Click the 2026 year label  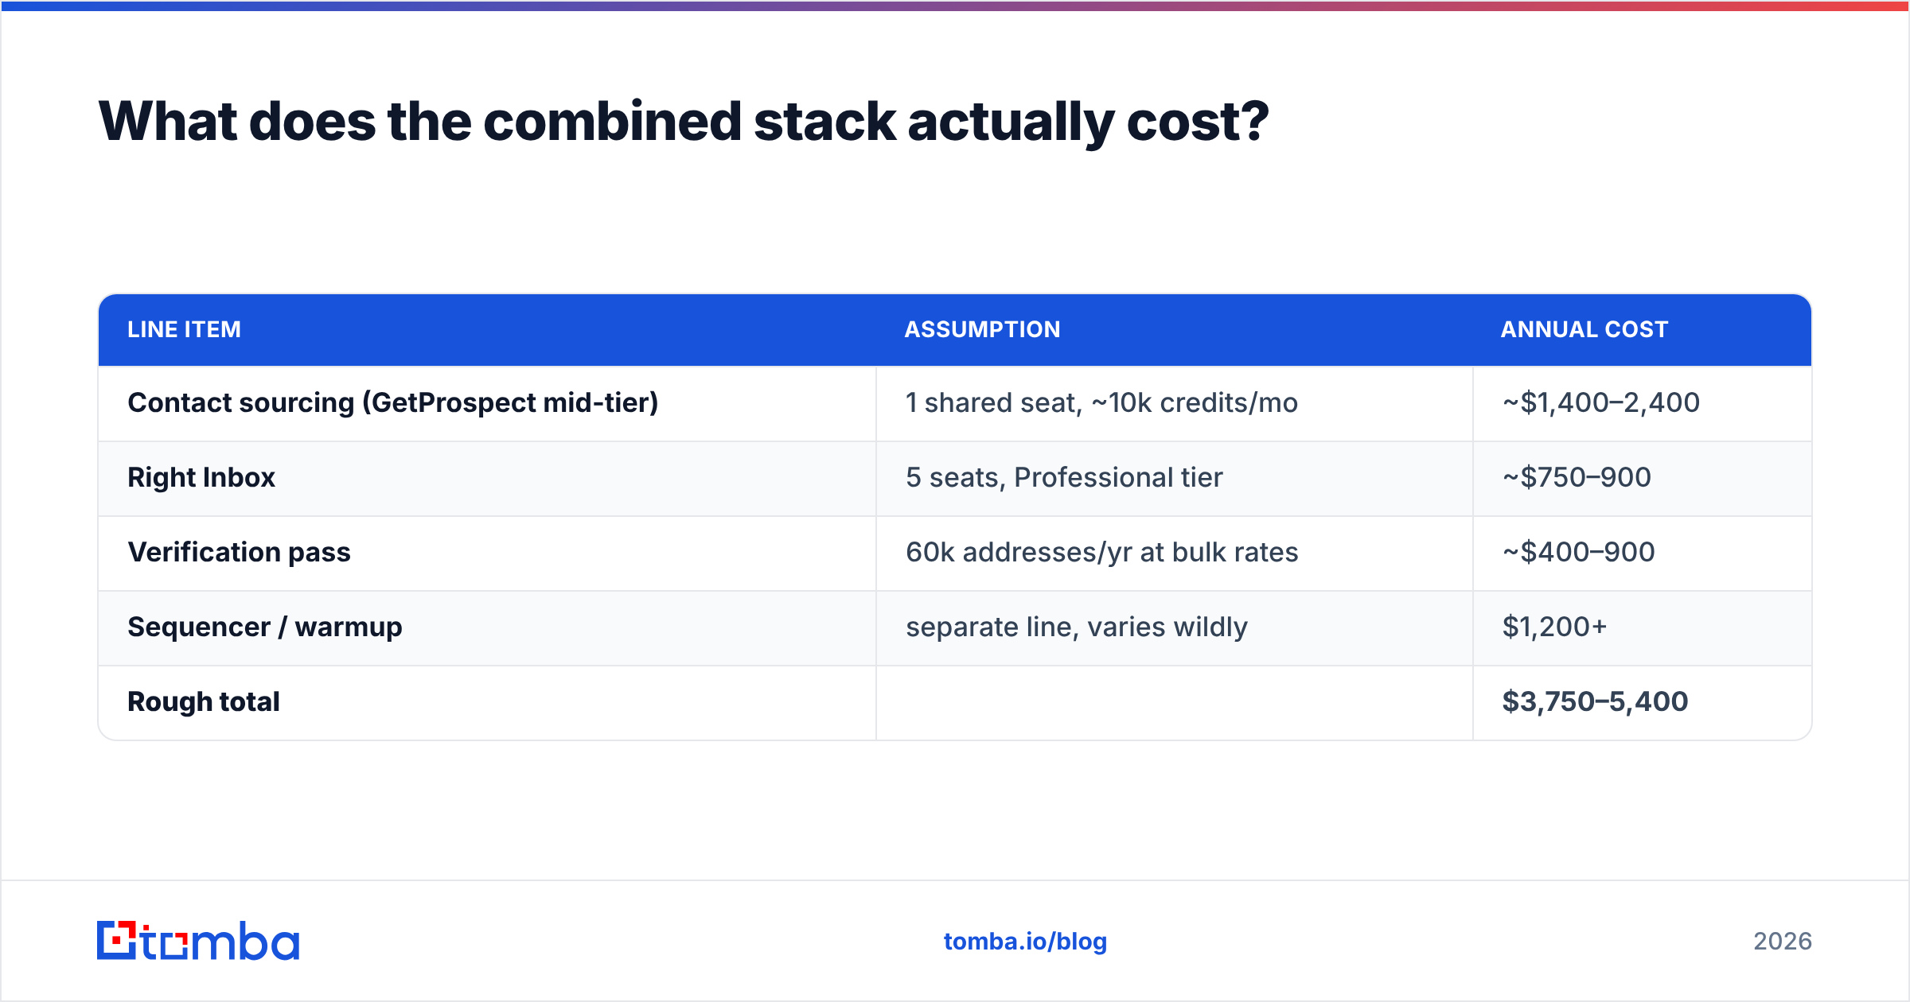click(x=1783, y=942)
